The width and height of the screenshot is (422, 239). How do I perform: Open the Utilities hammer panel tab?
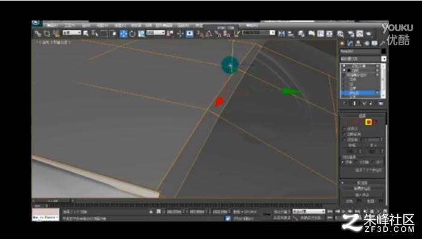pos(382,43)
